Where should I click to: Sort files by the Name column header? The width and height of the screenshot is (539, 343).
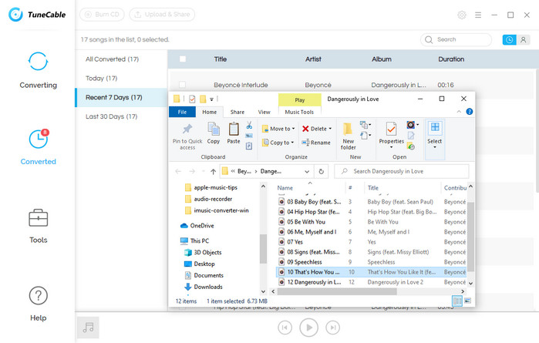pyautogui.click(x=285, y=188)
